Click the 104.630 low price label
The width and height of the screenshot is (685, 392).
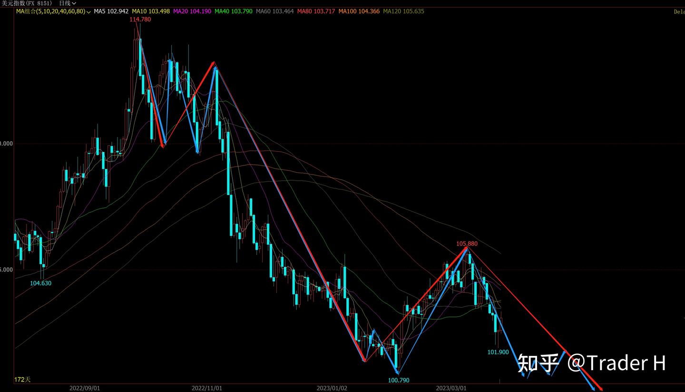tap(41, 283)
